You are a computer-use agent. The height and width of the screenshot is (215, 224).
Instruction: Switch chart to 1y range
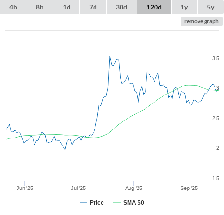[184, 7]
